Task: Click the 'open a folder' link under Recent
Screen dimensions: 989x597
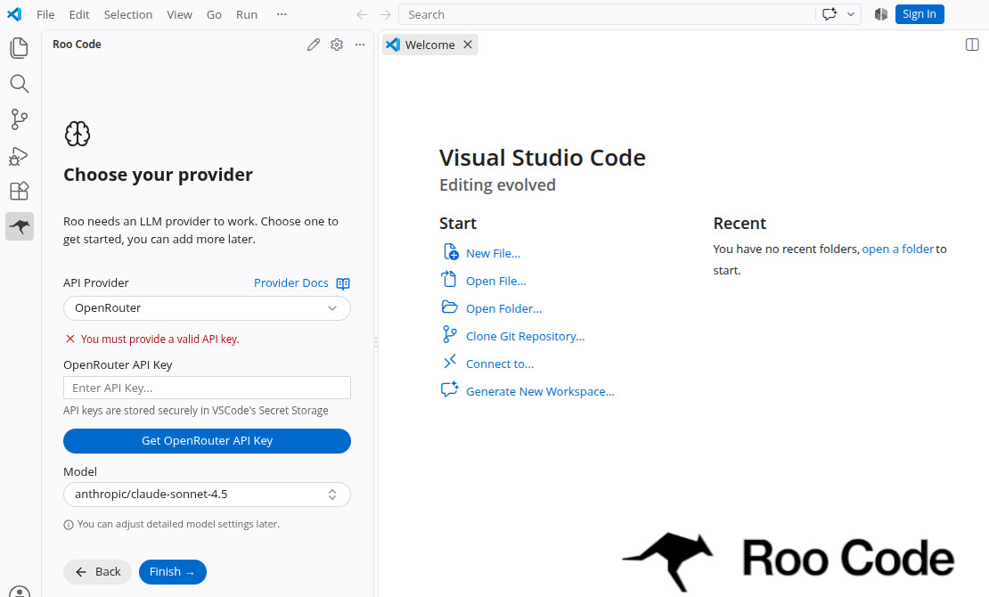Action: click(897, 249)
